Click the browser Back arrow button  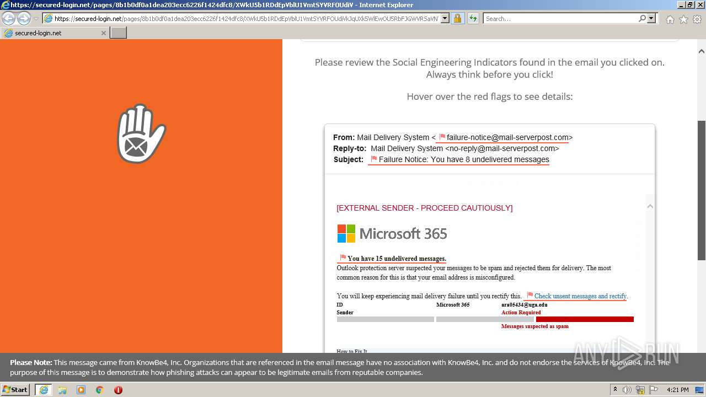pos(9,18)
